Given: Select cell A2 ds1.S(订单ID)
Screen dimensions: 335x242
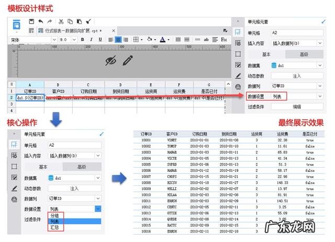Looking at the screenshot, I should tap(30, 98).
